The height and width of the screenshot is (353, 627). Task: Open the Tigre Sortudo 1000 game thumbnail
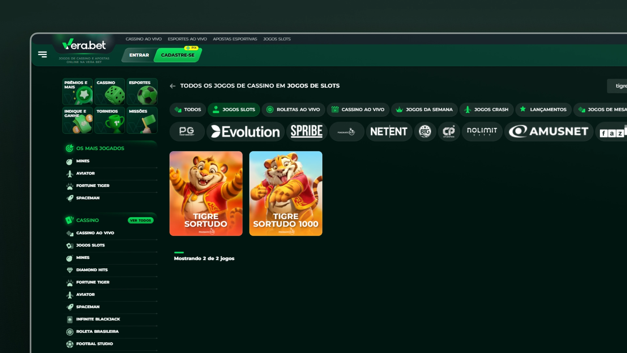point(286,193)
